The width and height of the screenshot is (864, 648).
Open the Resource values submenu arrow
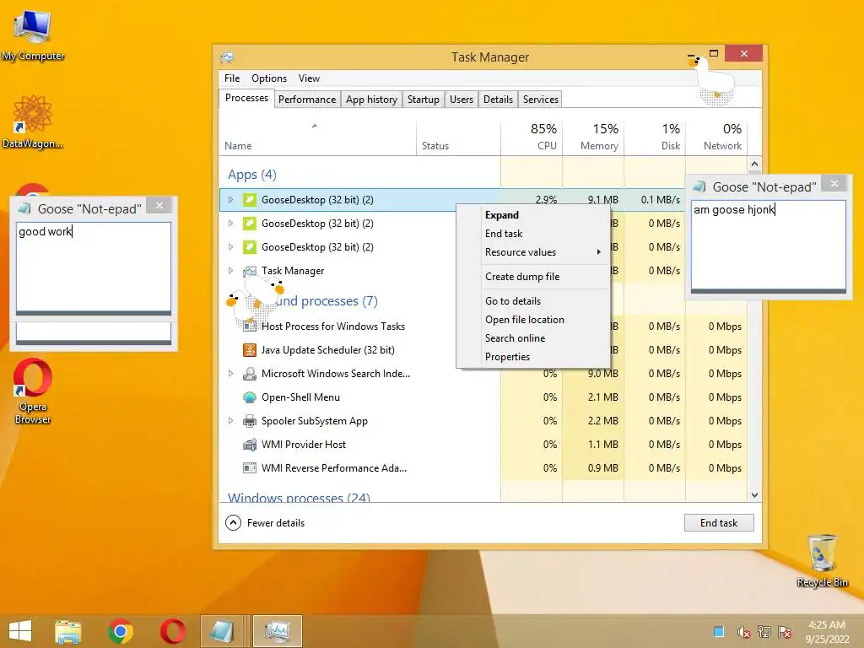598,252
